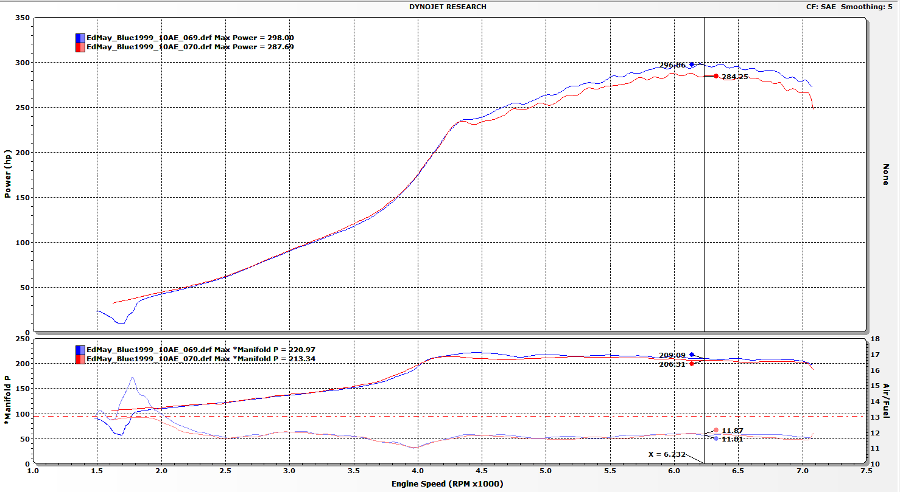Click the '4.5' tick on the Engine Speed axis

481,471
